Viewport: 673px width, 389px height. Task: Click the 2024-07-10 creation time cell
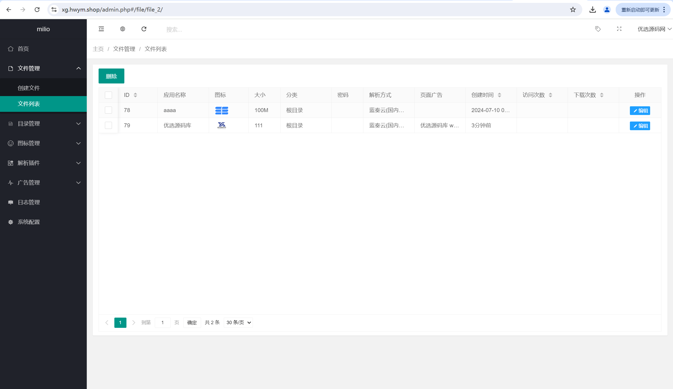(x=491, y=110)
